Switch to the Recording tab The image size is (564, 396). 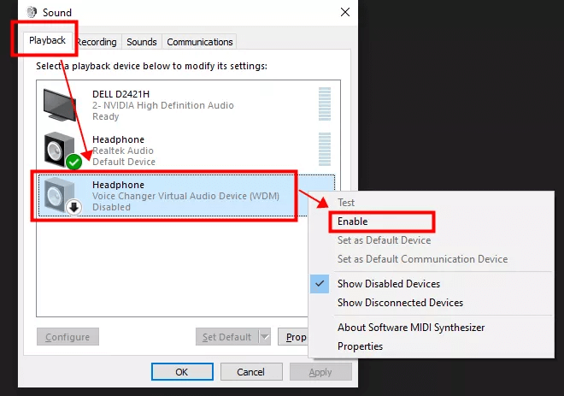[x=97, y=42]
